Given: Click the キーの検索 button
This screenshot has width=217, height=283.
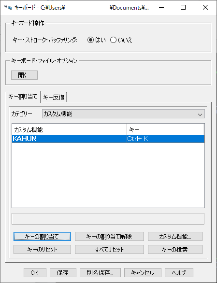Looking at the screenshot, I should (x=175, y=249).
